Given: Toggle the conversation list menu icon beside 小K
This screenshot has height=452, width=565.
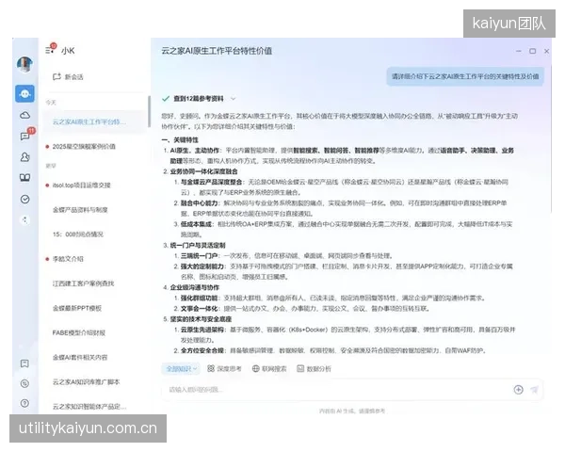Looking at the screenshot, I should pos(50,51).
